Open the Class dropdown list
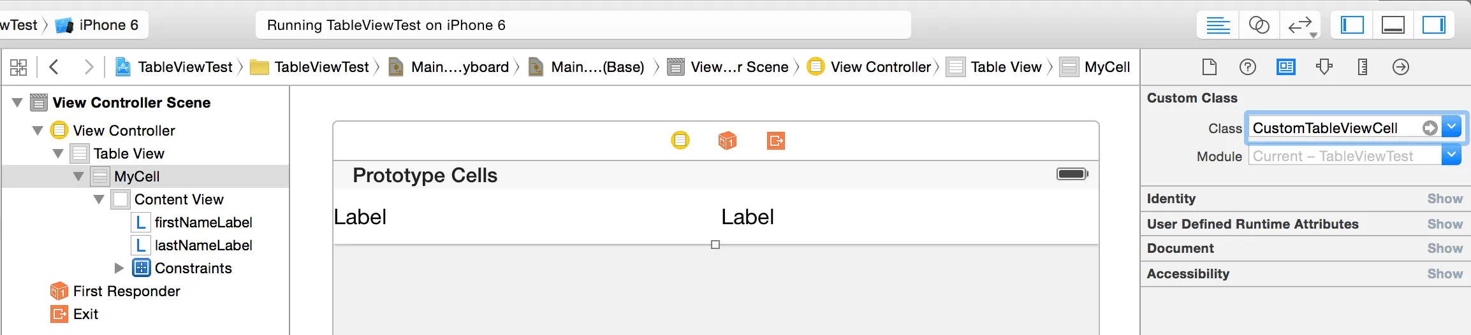Image resolution: width=1471 pixels, height=335 pixels. [x=1451, y=127]
